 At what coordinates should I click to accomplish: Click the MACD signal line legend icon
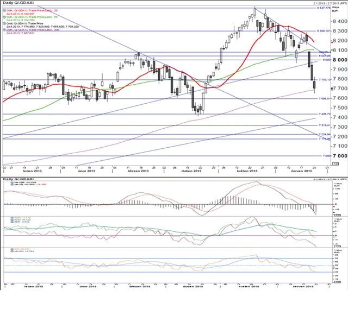(12, 184)
